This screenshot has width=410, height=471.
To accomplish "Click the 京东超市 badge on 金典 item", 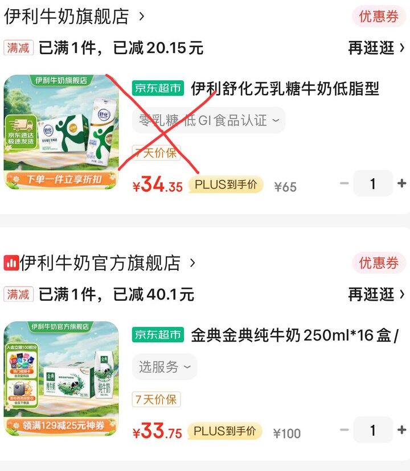I will 158,334.
